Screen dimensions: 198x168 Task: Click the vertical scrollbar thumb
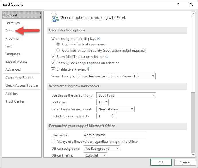tap(193, 54)
